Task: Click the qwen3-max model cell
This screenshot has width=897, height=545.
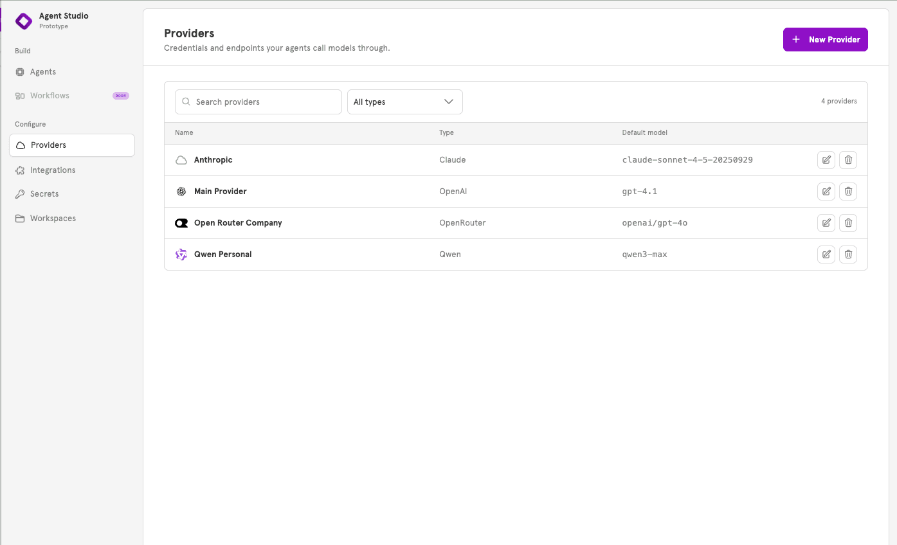Action: point(644,255)
